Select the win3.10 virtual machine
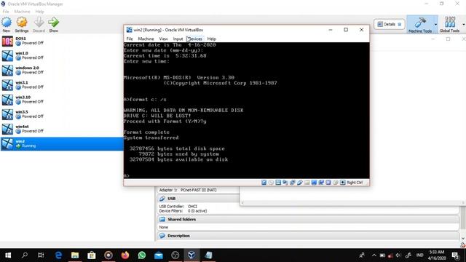The image size is (466, 262). click(61, 100)
